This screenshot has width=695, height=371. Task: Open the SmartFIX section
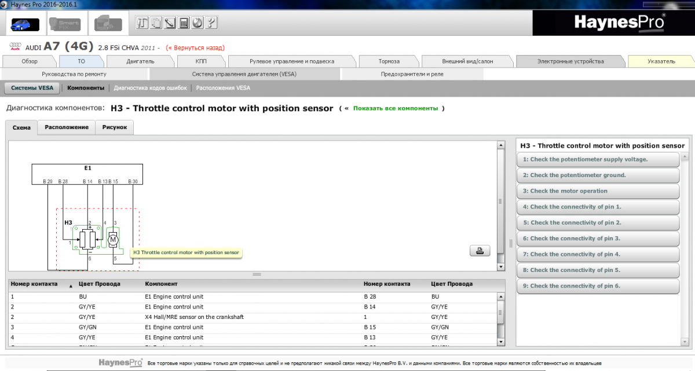coord(65,24)
